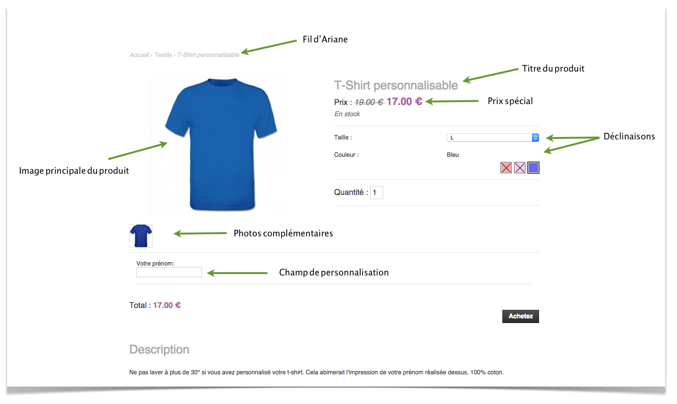Click the Total : 17.00 € line

coord(155,305)
